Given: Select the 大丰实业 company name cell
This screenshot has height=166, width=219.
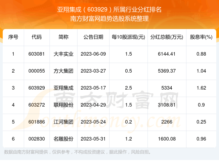Looking at the screenshot, I should tap(64, 54).
